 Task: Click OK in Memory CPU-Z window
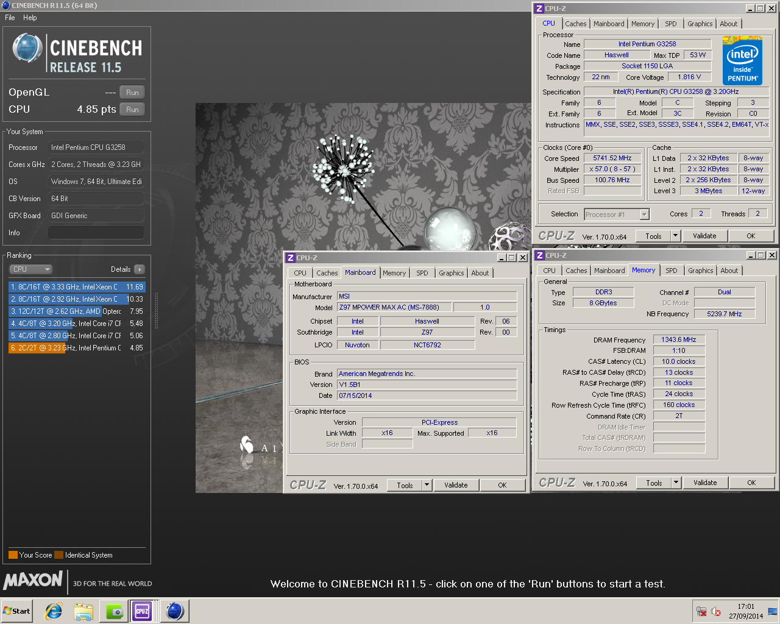coord(751,483)
